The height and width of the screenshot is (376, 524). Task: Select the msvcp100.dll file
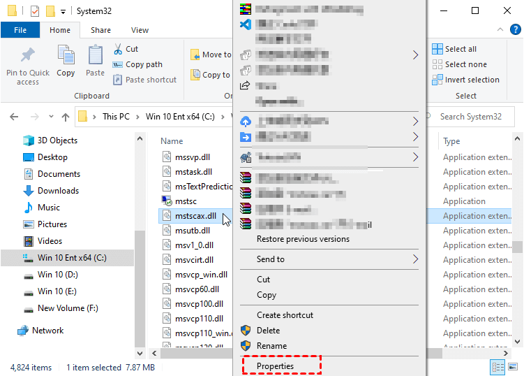click(199, 304)
